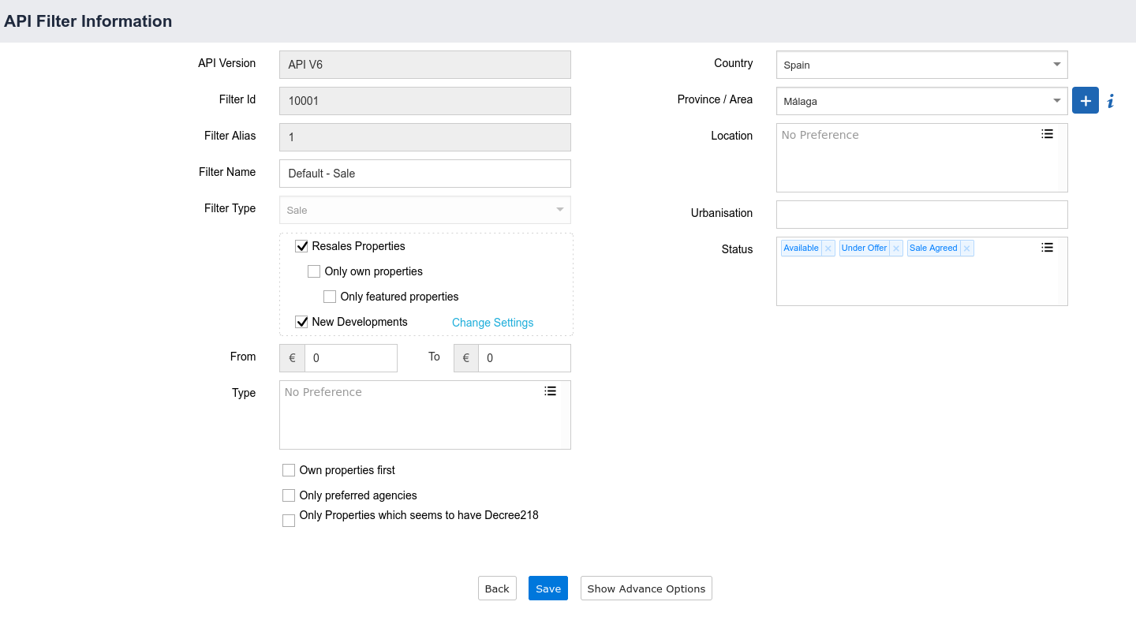Screen dimensions: 1136x624
Task: Click Show Advance Options
Action: (645, 588)
